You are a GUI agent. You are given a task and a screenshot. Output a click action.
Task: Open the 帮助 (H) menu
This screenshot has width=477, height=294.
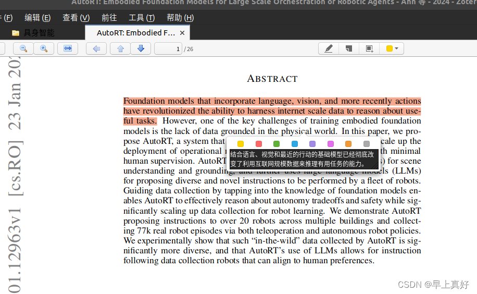tap(180, 18)
